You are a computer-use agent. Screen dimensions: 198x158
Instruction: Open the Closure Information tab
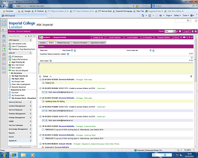click(80, 43)
